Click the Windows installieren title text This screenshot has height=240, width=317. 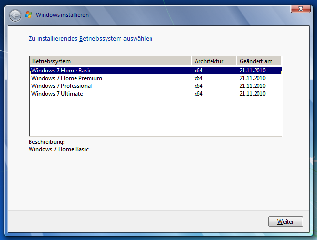[x=62, y=15]
